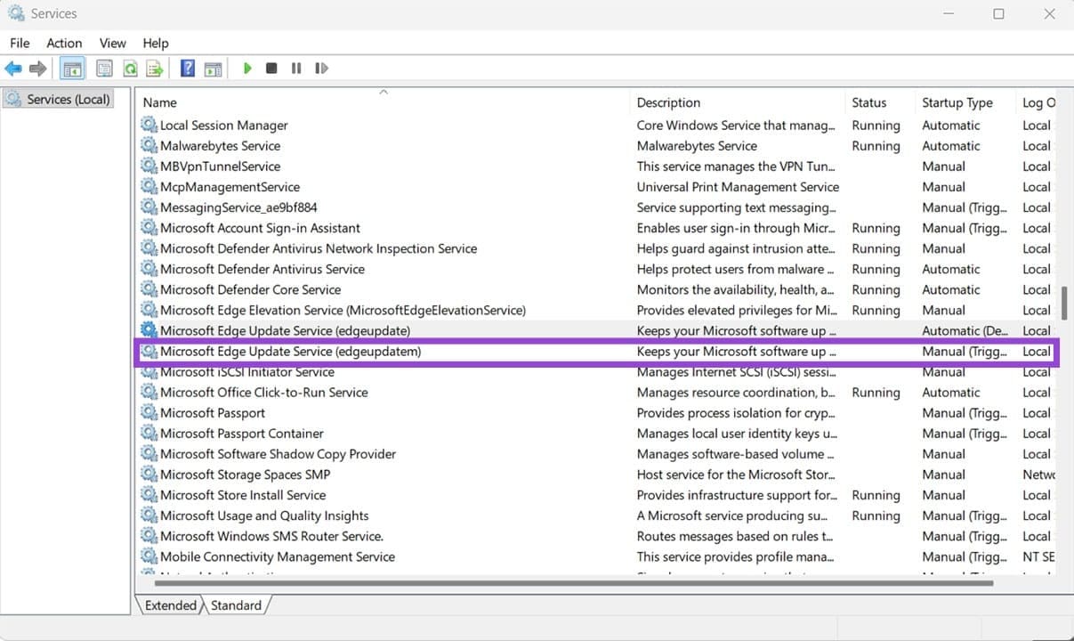
Task: Sort services by the Status column
Action: pyautogui.click(x=868, y=101)
